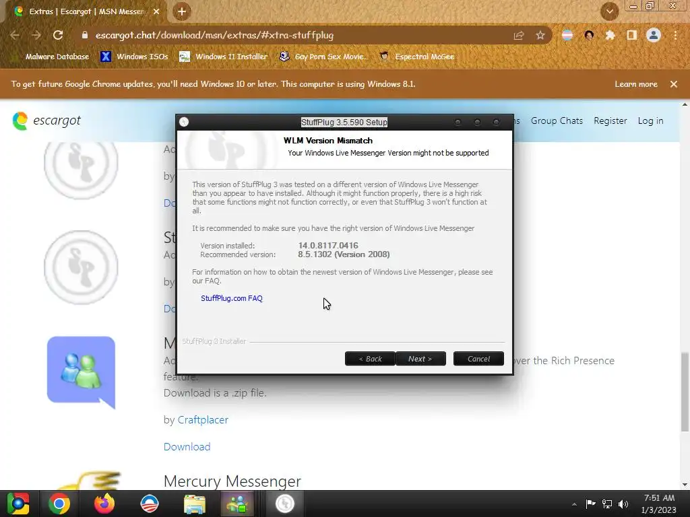Open the Chrome three-dot menu
Viewport: 690px width, 517px height.
tap(675, 35)
